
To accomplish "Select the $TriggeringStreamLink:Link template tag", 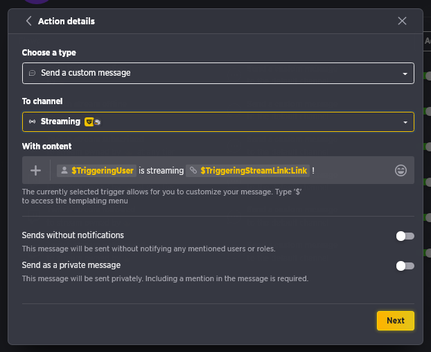I will [247, 171].
